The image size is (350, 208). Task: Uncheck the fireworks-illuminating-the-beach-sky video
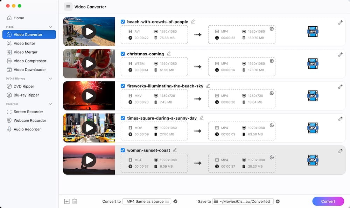[123, 86]
